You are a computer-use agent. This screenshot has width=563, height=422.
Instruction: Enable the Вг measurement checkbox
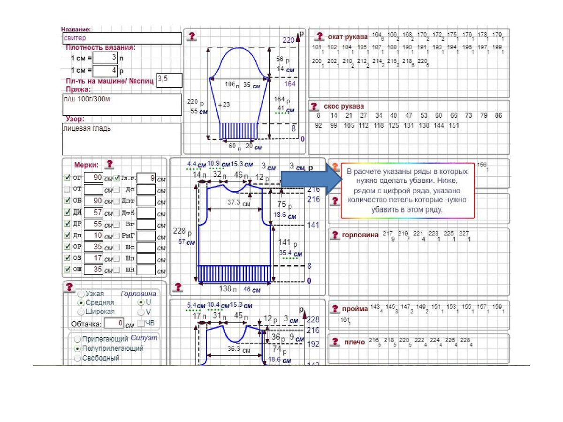pos(117,224)
